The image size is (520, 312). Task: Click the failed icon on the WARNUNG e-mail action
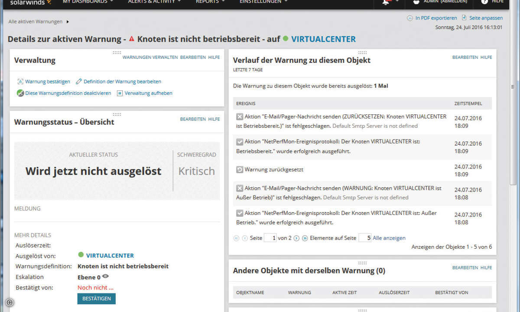240,188
